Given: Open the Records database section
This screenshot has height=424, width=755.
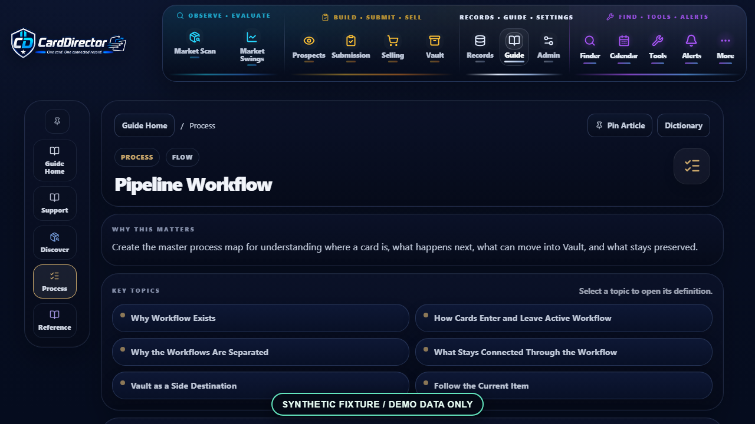Looking at the screenshot, I should point(480,47).
